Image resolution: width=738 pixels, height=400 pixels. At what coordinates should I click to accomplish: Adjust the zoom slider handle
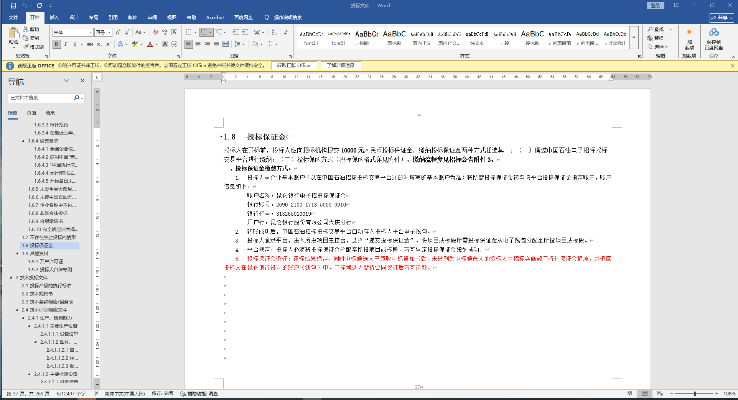click(x=695, y=393)
